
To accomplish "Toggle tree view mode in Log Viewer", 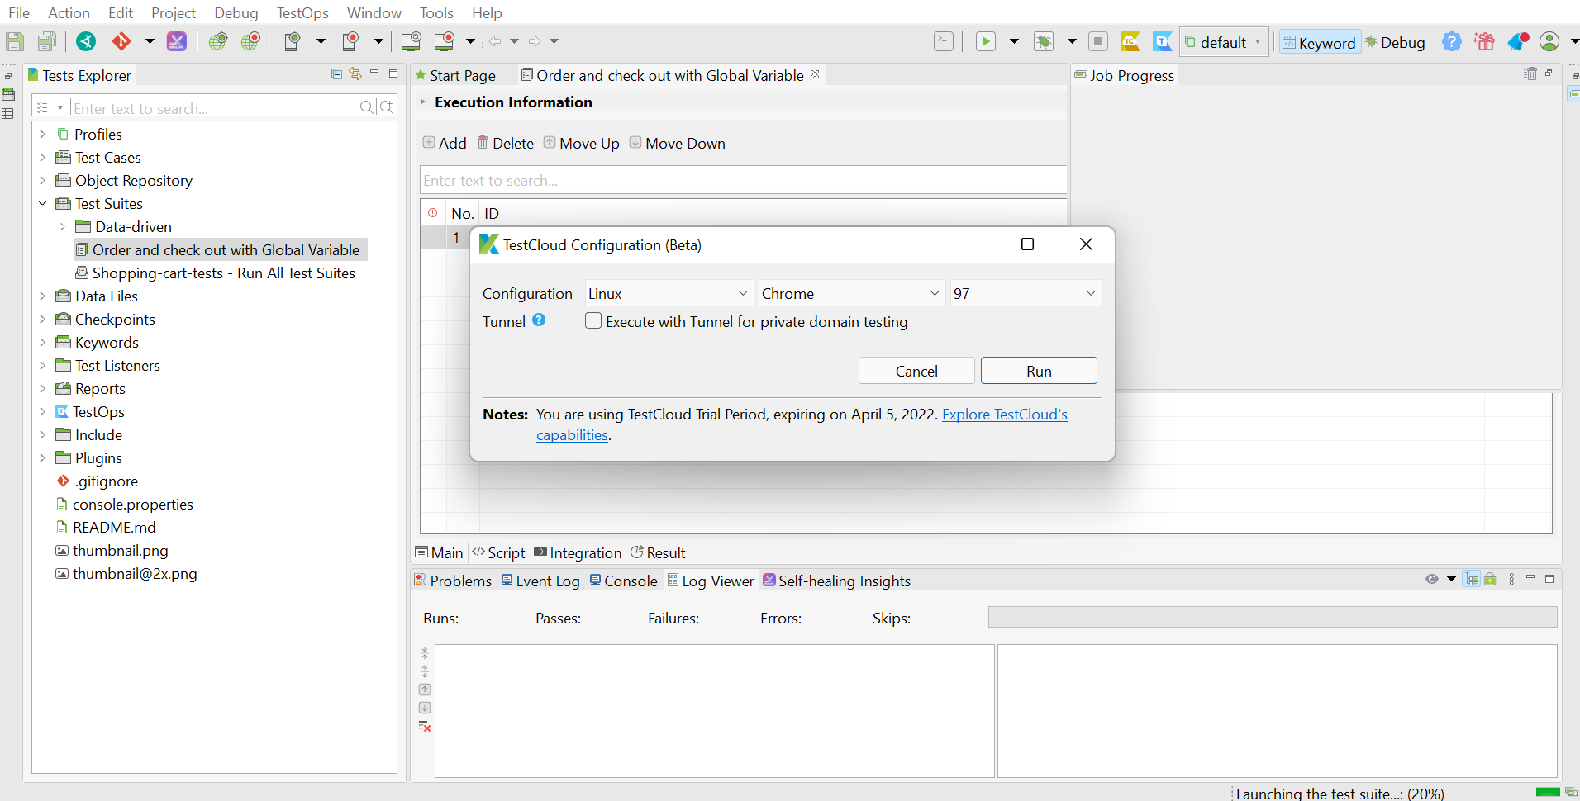I will pos(1472,579).
